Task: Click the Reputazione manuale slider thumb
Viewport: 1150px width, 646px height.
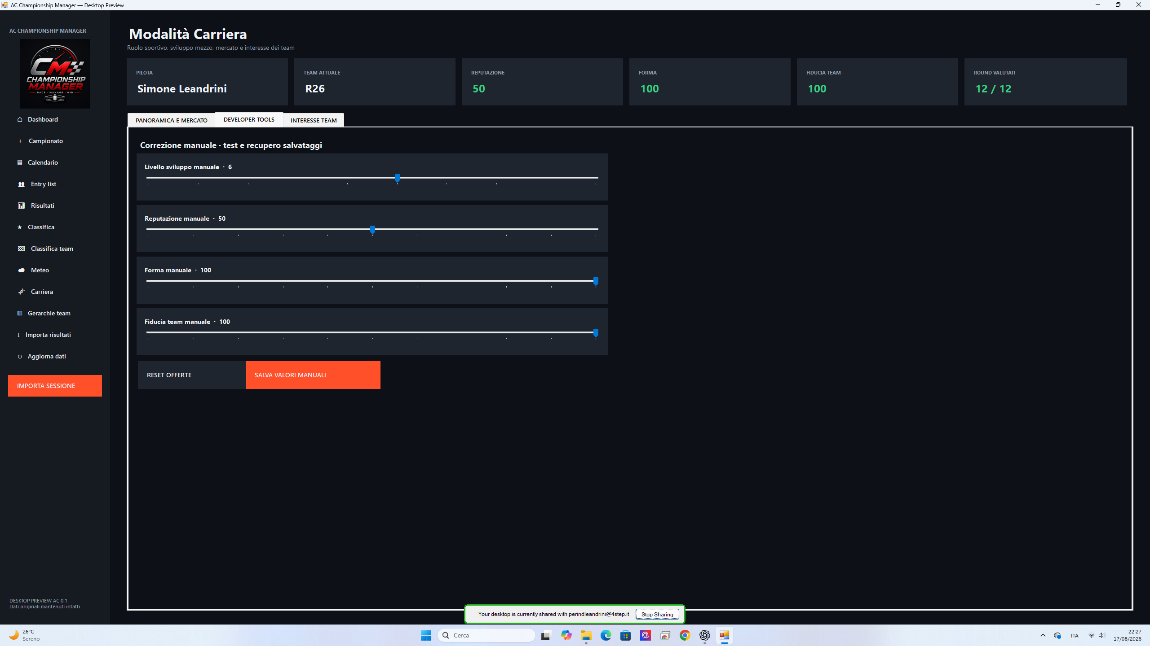Action: pos(372,230)
